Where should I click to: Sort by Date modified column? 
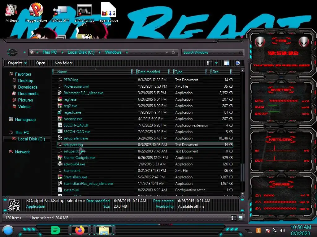[x=153, y=72]
